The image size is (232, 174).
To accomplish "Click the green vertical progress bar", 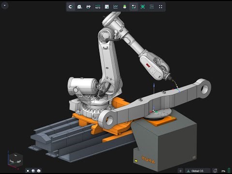I will (229, 171).
